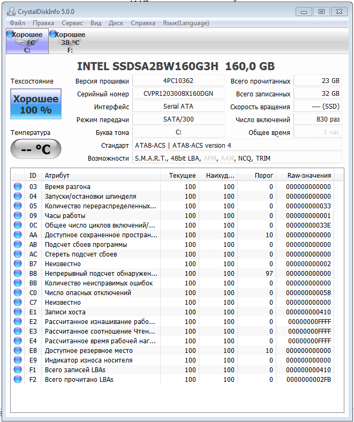
Task: Click raw value 0000000033E
Action: coord(308,225)
